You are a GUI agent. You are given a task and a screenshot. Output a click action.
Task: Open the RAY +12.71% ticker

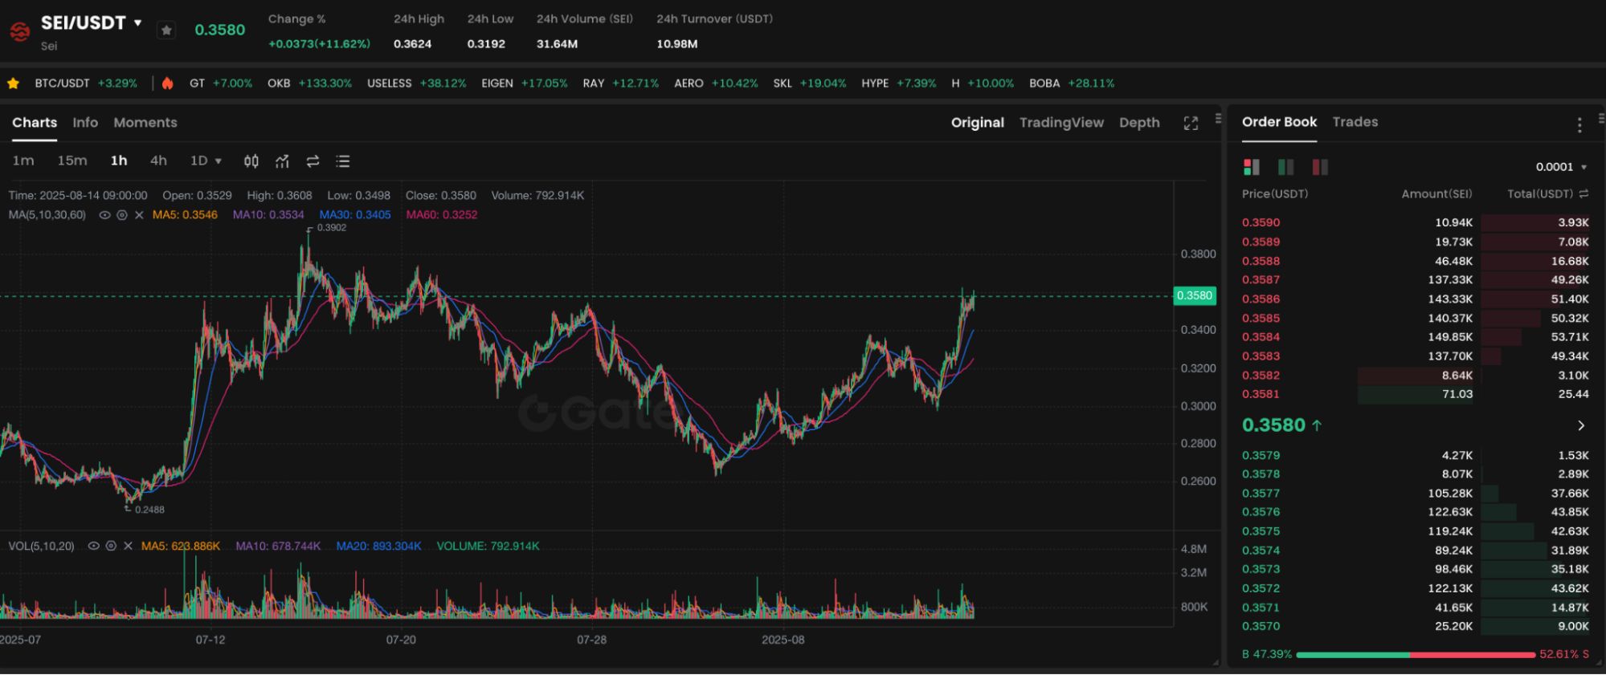coord(621,83)
